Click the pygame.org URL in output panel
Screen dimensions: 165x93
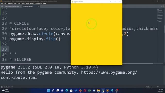point(109,72)
